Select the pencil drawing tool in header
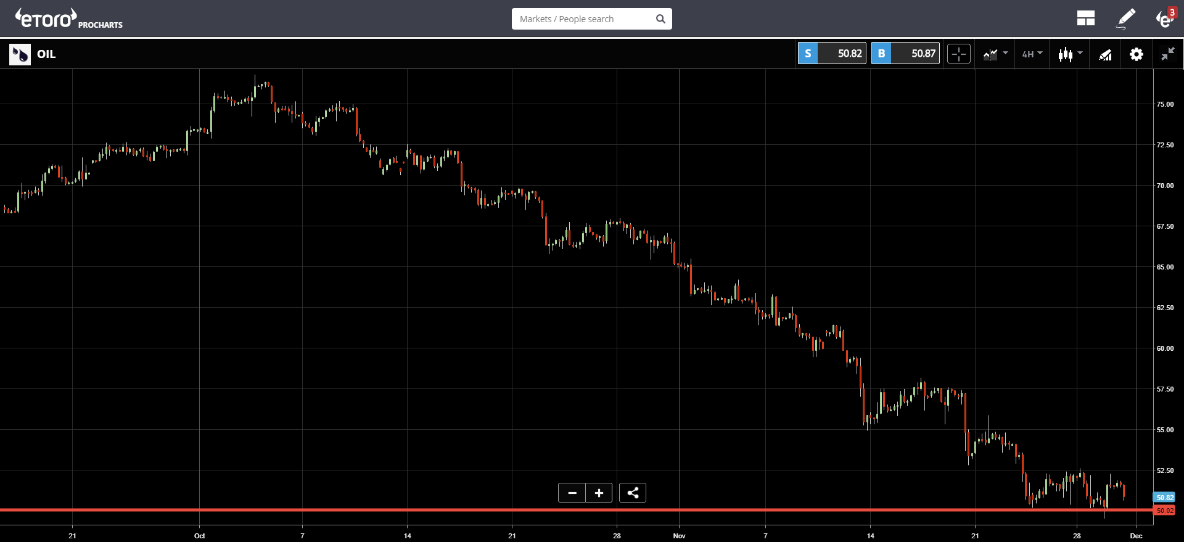1184x542 pixels. pos(1126,18)
